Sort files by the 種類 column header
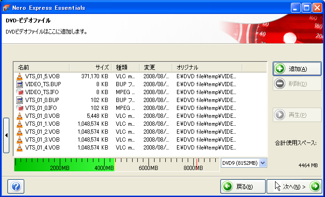Image resolution: width=325 pixels, height=197 pixels. 127,67
